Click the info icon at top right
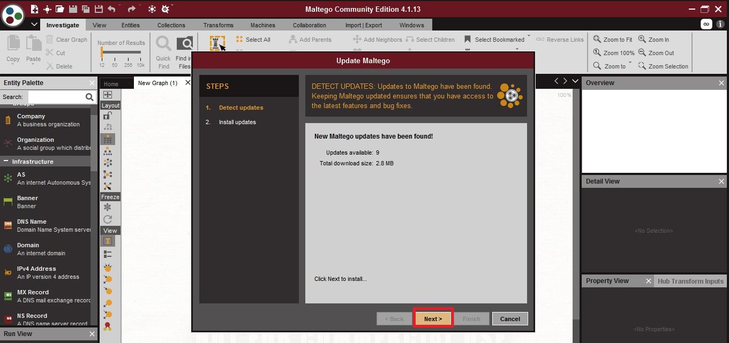 tap(720, 24)
